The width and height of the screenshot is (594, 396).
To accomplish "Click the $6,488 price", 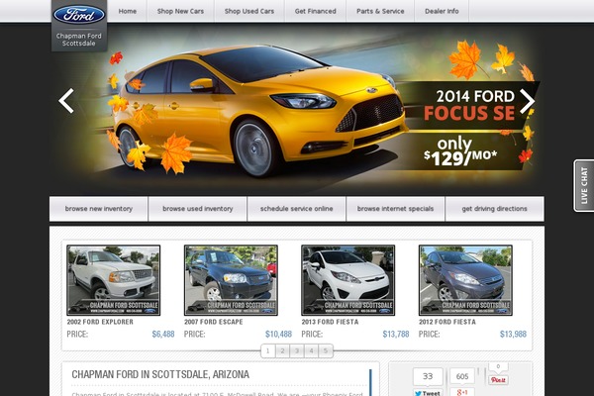I will (x=163, y=335).
